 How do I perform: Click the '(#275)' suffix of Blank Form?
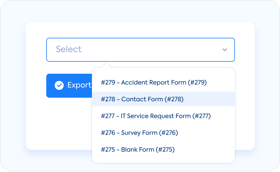click(165, 150)
